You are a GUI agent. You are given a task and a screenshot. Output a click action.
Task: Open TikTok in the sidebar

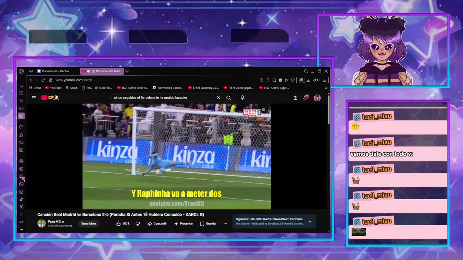tap(21, 199)
